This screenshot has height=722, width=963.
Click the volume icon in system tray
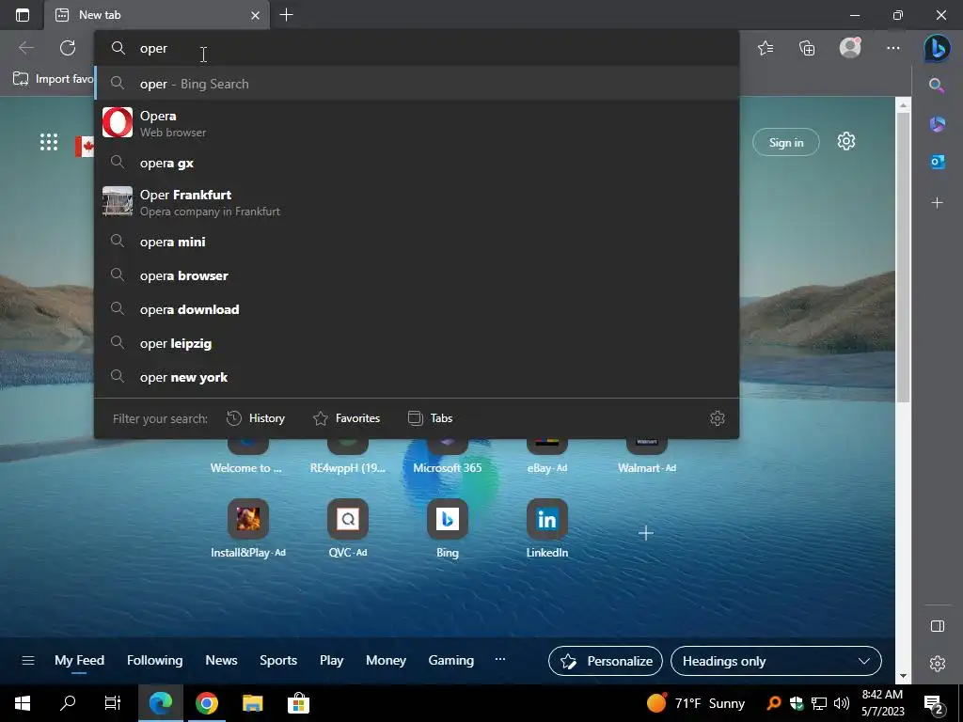pyautogui.click(x=842, y=703)
